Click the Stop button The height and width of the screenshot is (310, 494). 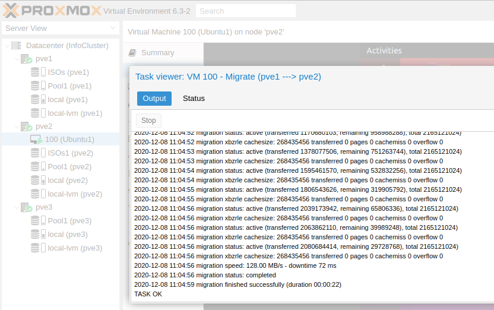[x=148, y=121]
